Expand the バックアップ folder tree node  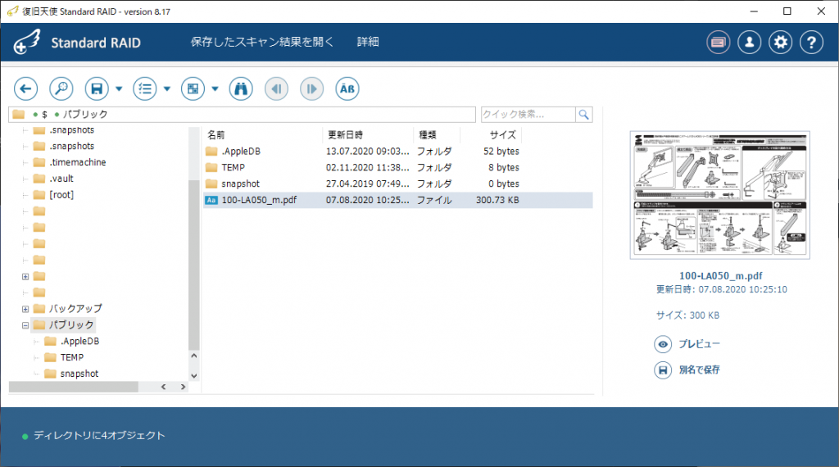(x=25, y=309)
